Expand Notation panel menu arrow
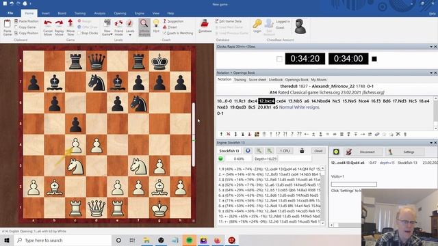 point(431,73)
